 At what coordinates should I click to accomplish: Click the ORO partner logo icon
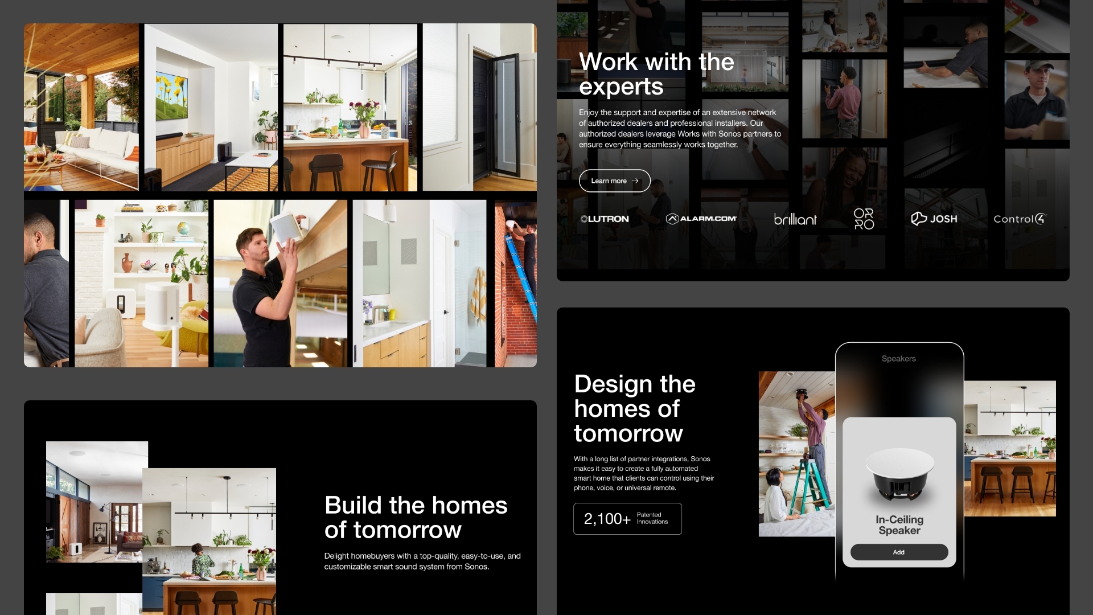click(863, 219)
